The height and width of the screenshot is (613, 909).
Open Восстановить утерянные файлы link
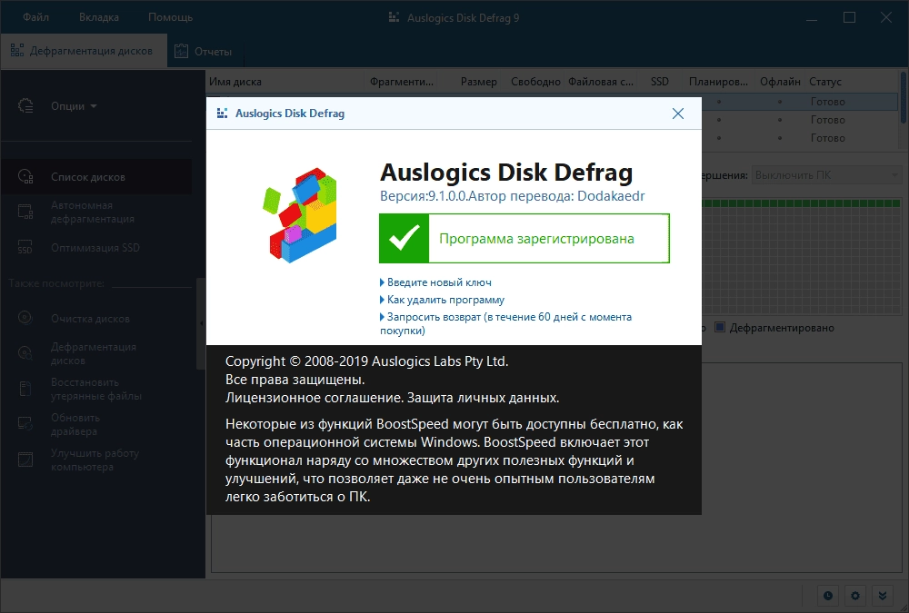click(x=96, y=389)
